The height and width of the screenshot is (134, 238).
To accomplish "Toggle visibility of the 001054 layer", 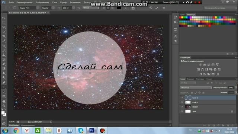I will coord(182,107).
